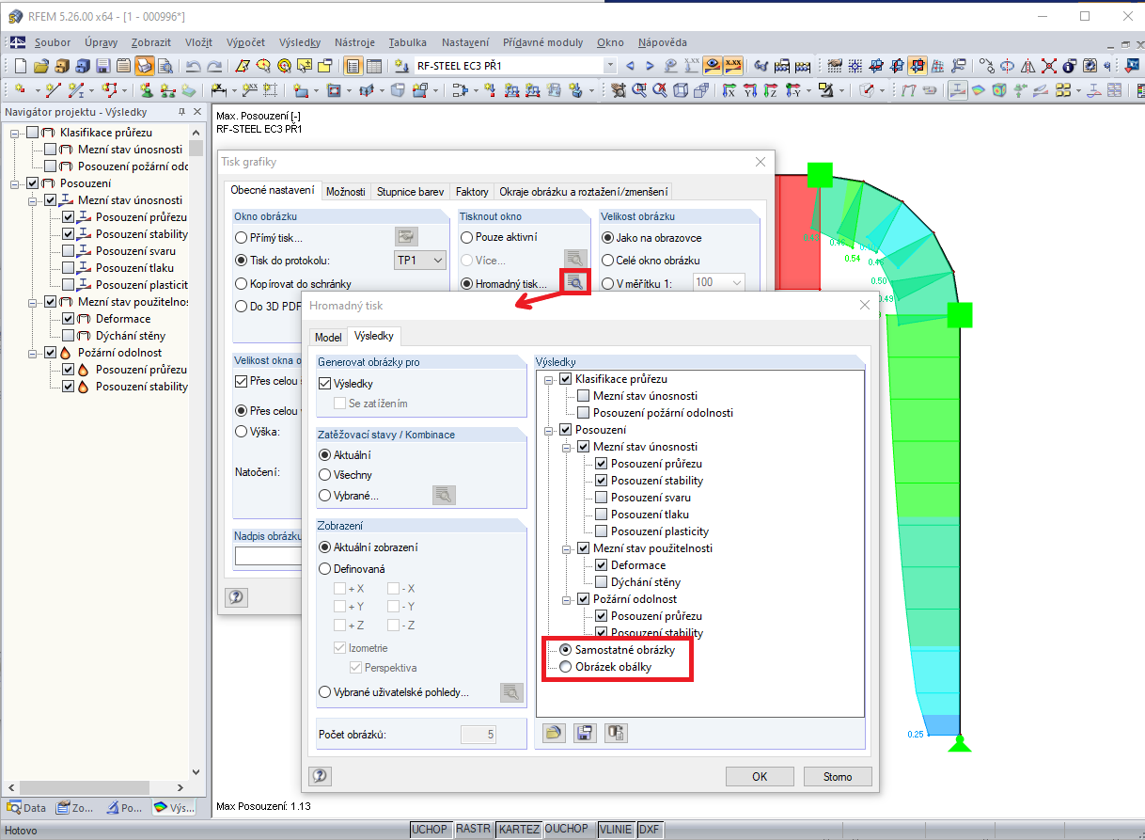The image size is (1145, 840).
Task: Switch to the Model tab in Hromadný tisk
Action: [328, 337]
